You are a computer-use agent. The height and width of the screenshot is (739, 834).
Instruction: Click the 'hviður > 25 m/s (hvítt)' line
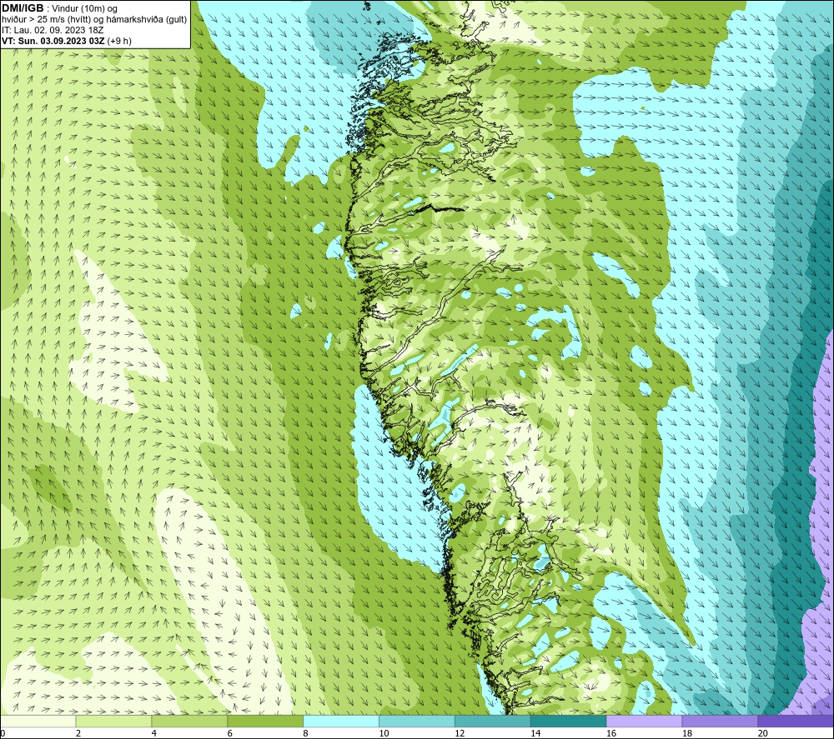pyautogui.click(x=46, y=20)
